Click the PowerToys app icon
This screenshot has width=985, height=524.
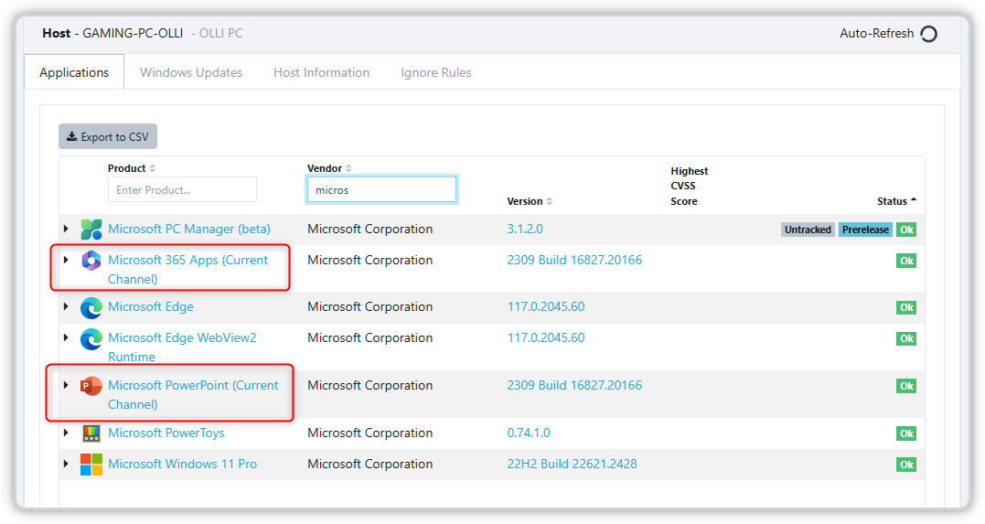[x=91, y=433]
